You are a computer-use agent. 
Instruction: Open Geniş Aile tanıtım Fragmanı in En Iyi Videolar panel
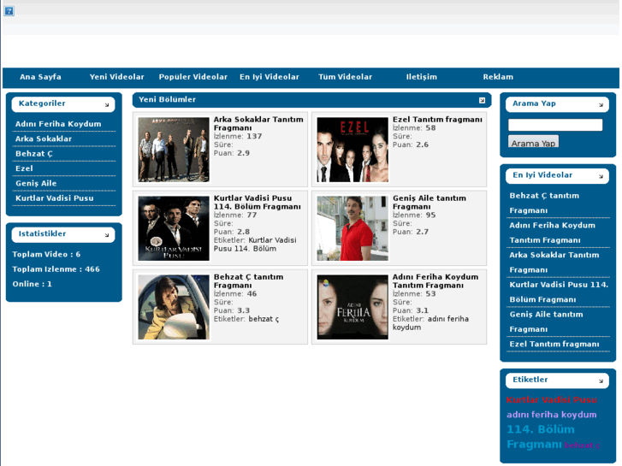point(546,322)
